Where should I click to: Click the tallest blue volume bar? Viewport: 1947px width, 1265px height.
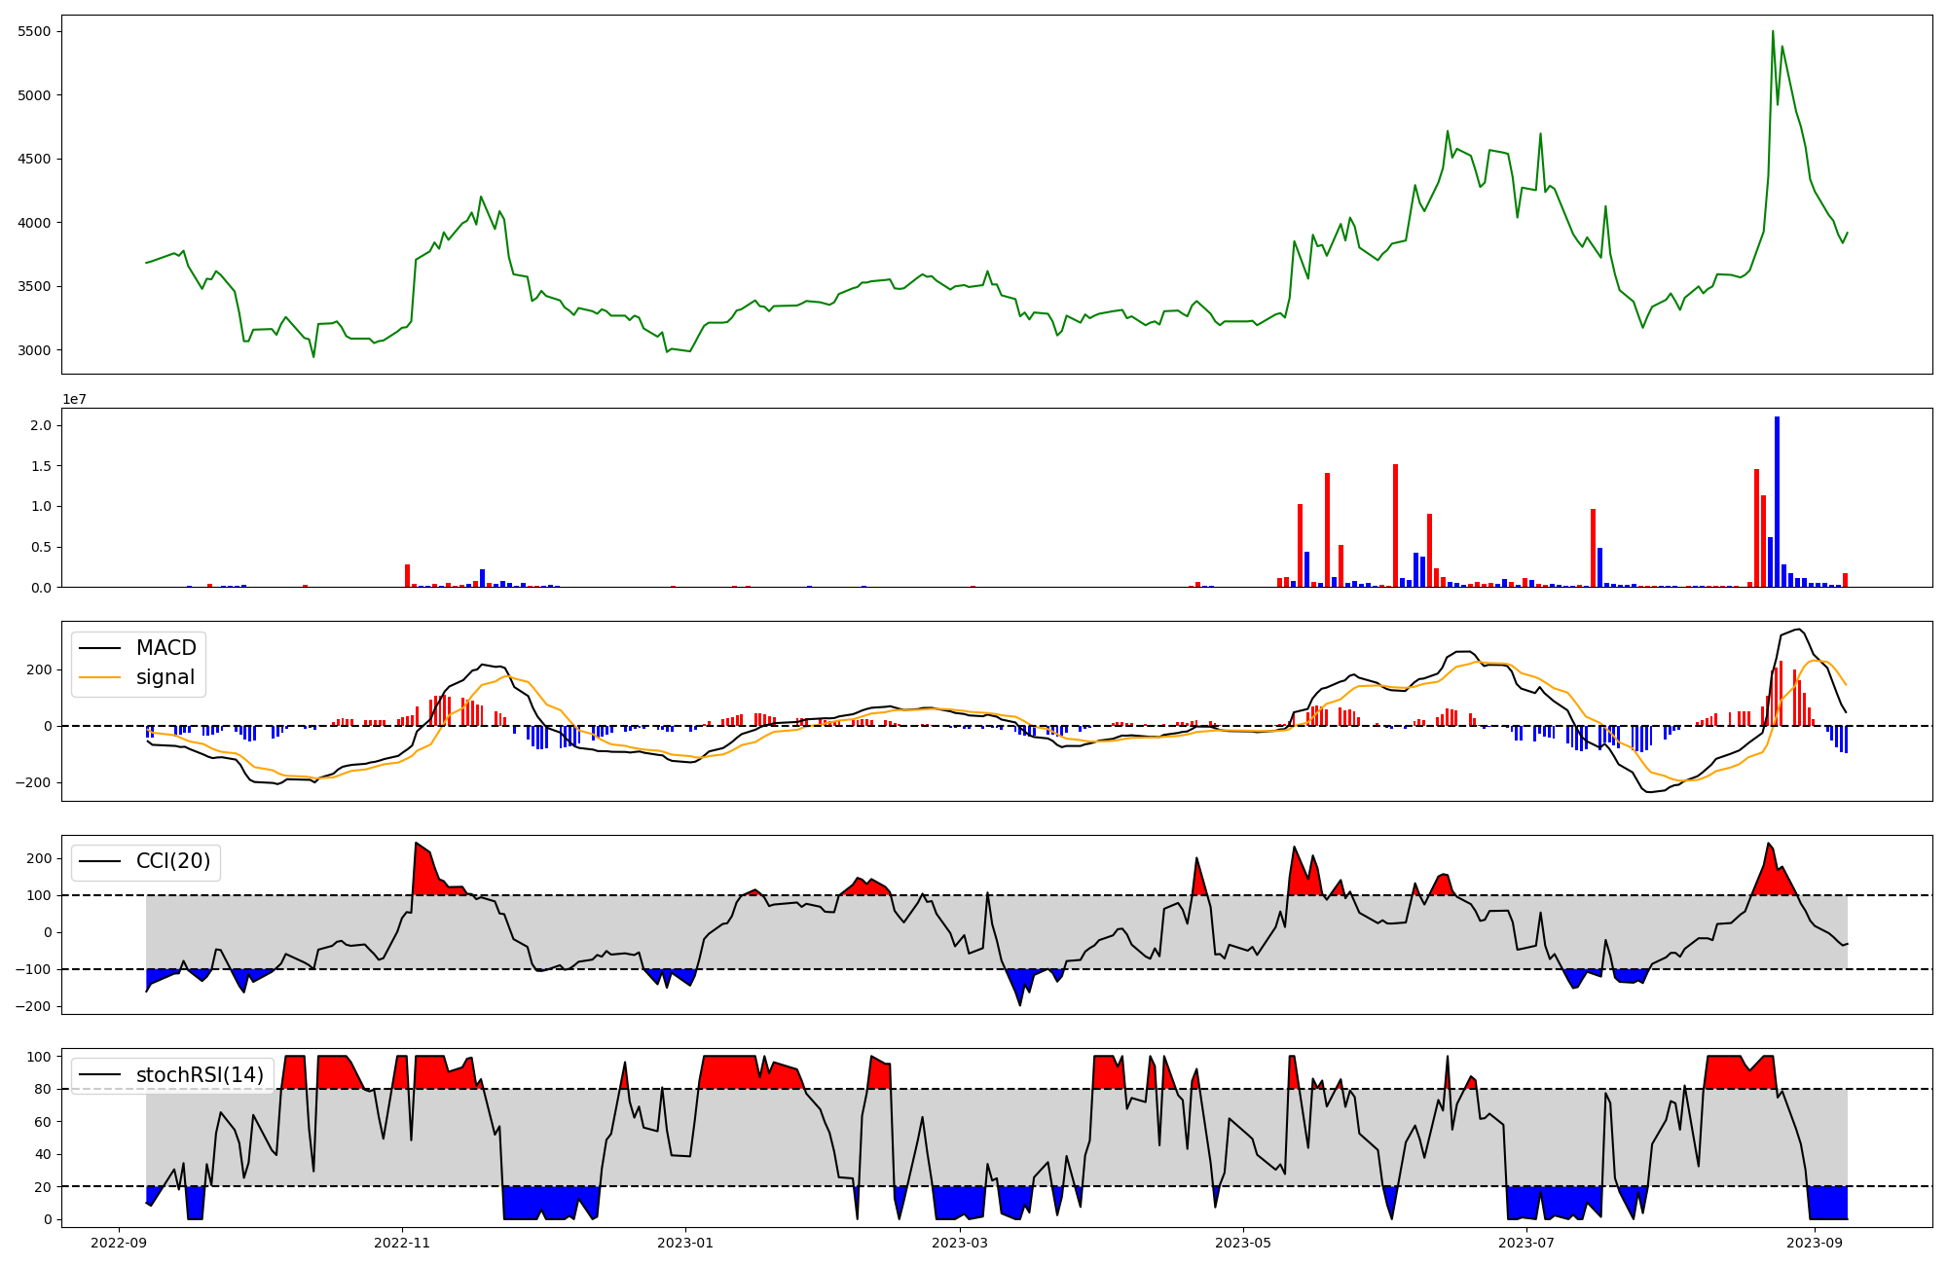pos(1777,501)
